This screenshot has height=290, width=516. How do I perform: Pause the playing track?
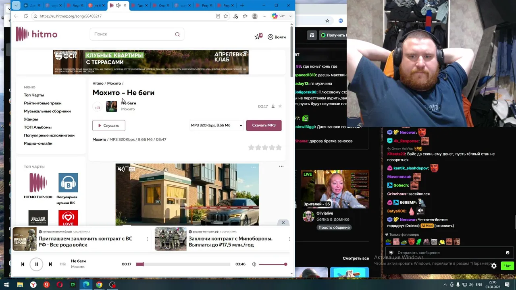(36, 264)
